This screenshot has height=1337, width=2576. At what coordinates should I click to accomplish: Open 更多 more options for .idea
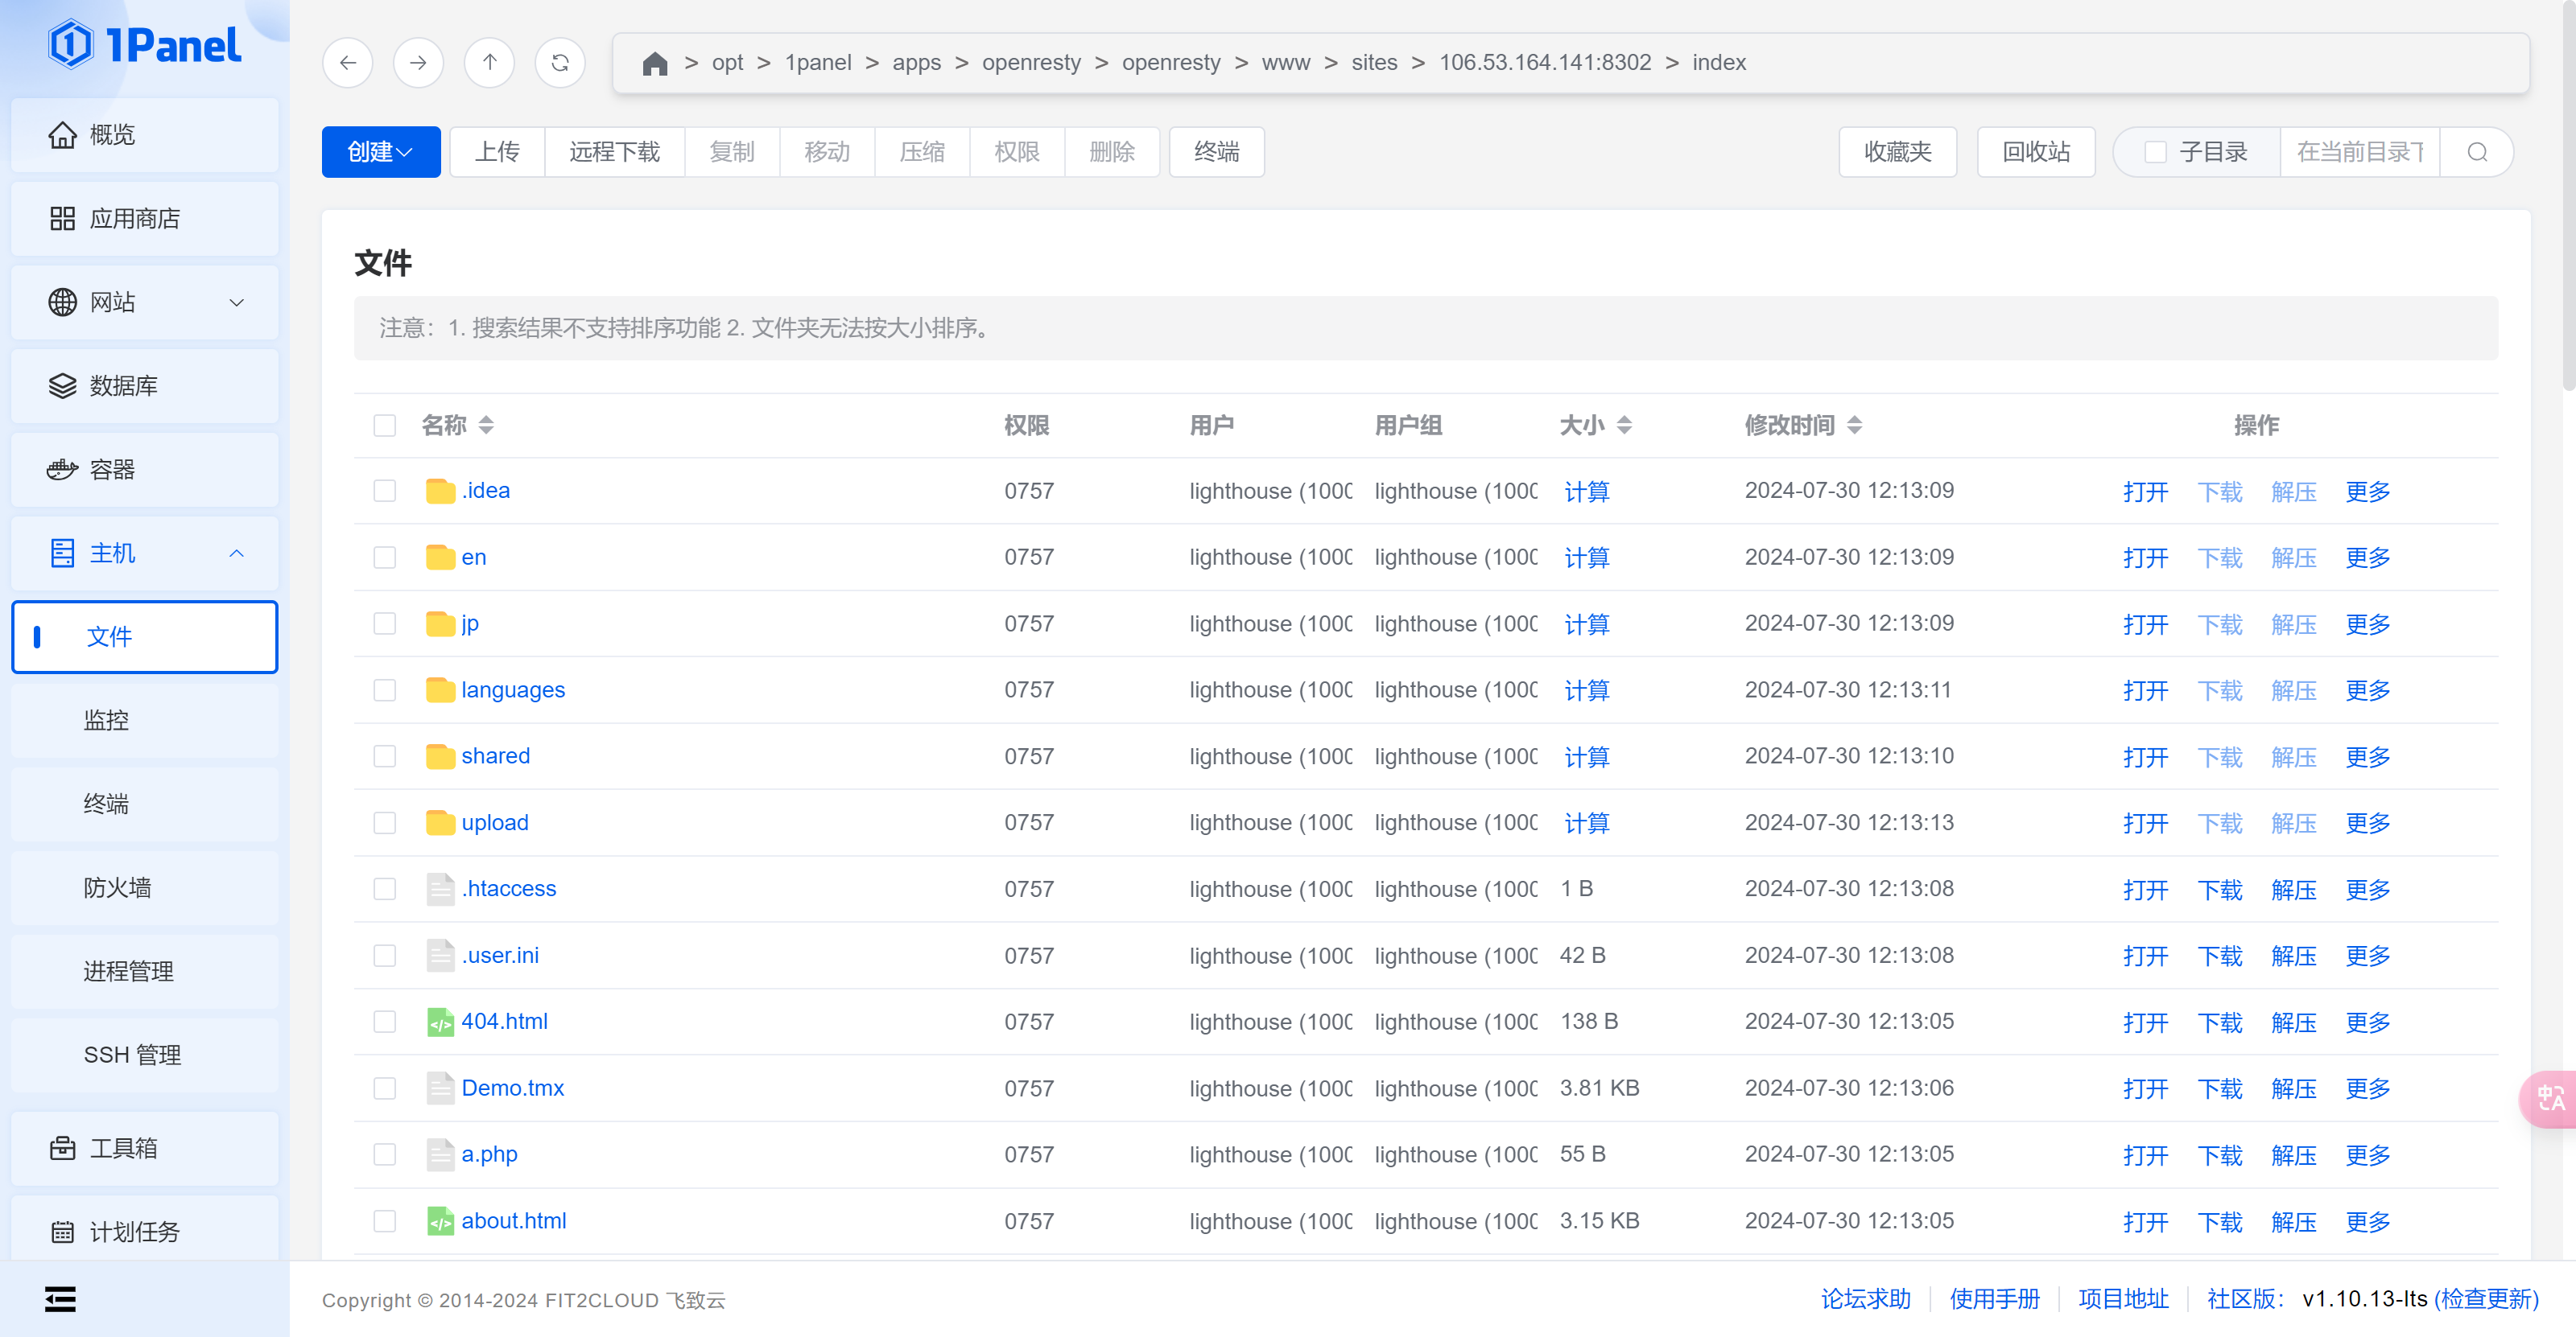click(2367, 491)
